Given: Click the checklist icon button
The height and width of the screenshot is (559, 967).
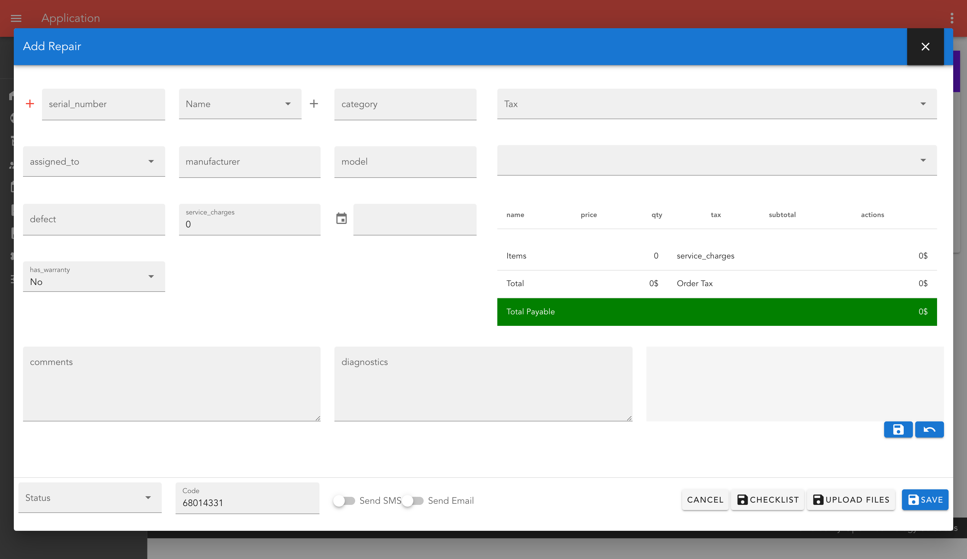Looking at the screenshot, I should (768, 500).
